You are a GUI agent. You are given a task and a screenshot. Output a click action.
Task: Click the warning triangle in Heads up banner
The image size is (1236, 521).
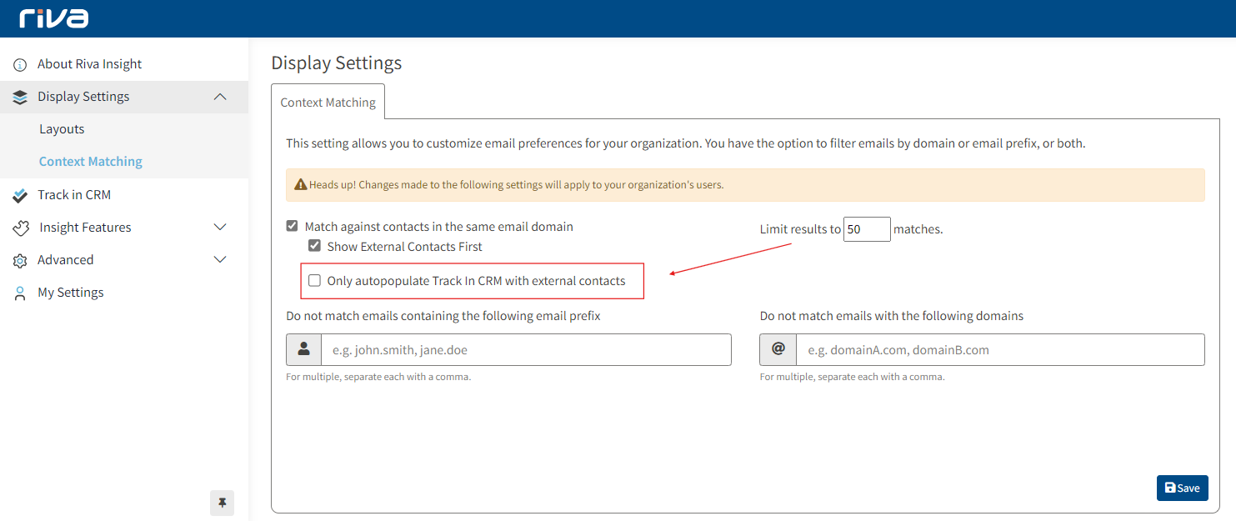[301, 184]
